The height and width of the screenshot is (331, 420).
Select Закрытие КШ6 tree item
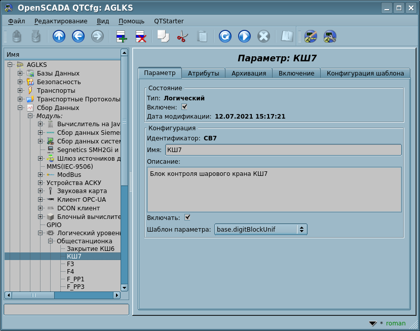pos(91,249)
